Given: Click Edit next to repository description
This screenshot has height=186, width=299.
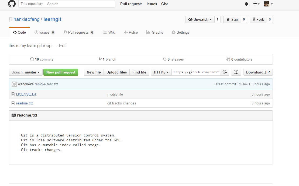Looking at the screenshot, I should pyautogui.click(x=63, y=46).
